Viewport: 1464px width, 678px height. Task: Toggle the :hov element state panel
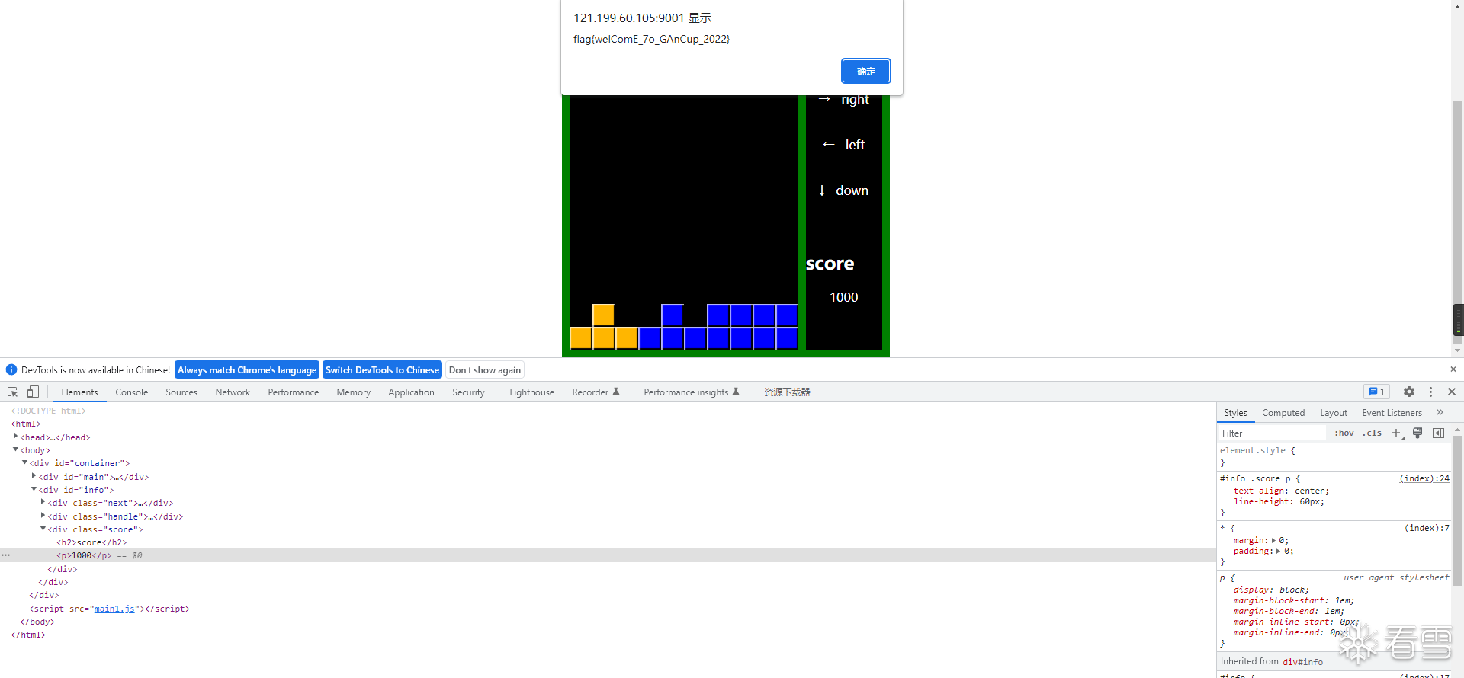pyautogui.click(x=1344, y=433)
